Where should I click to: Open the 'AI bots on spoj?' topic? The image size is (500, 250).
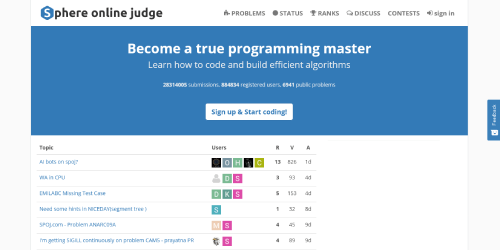(x=58, y=162)
